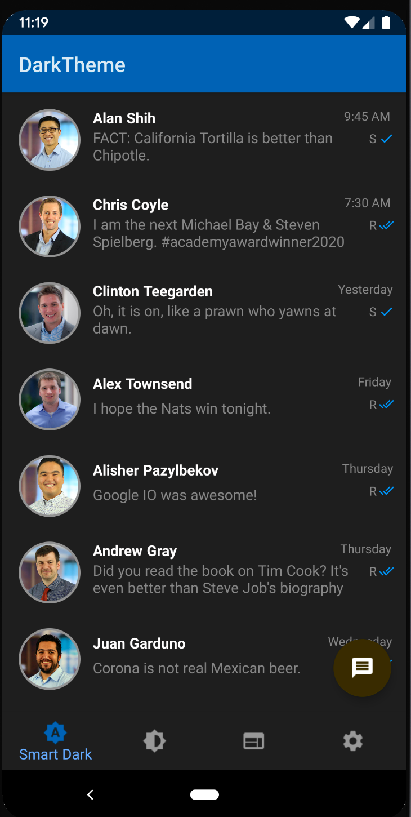The image size is (411, 817).
Task: Open the web layout tab icon
Action: [254, 741]
